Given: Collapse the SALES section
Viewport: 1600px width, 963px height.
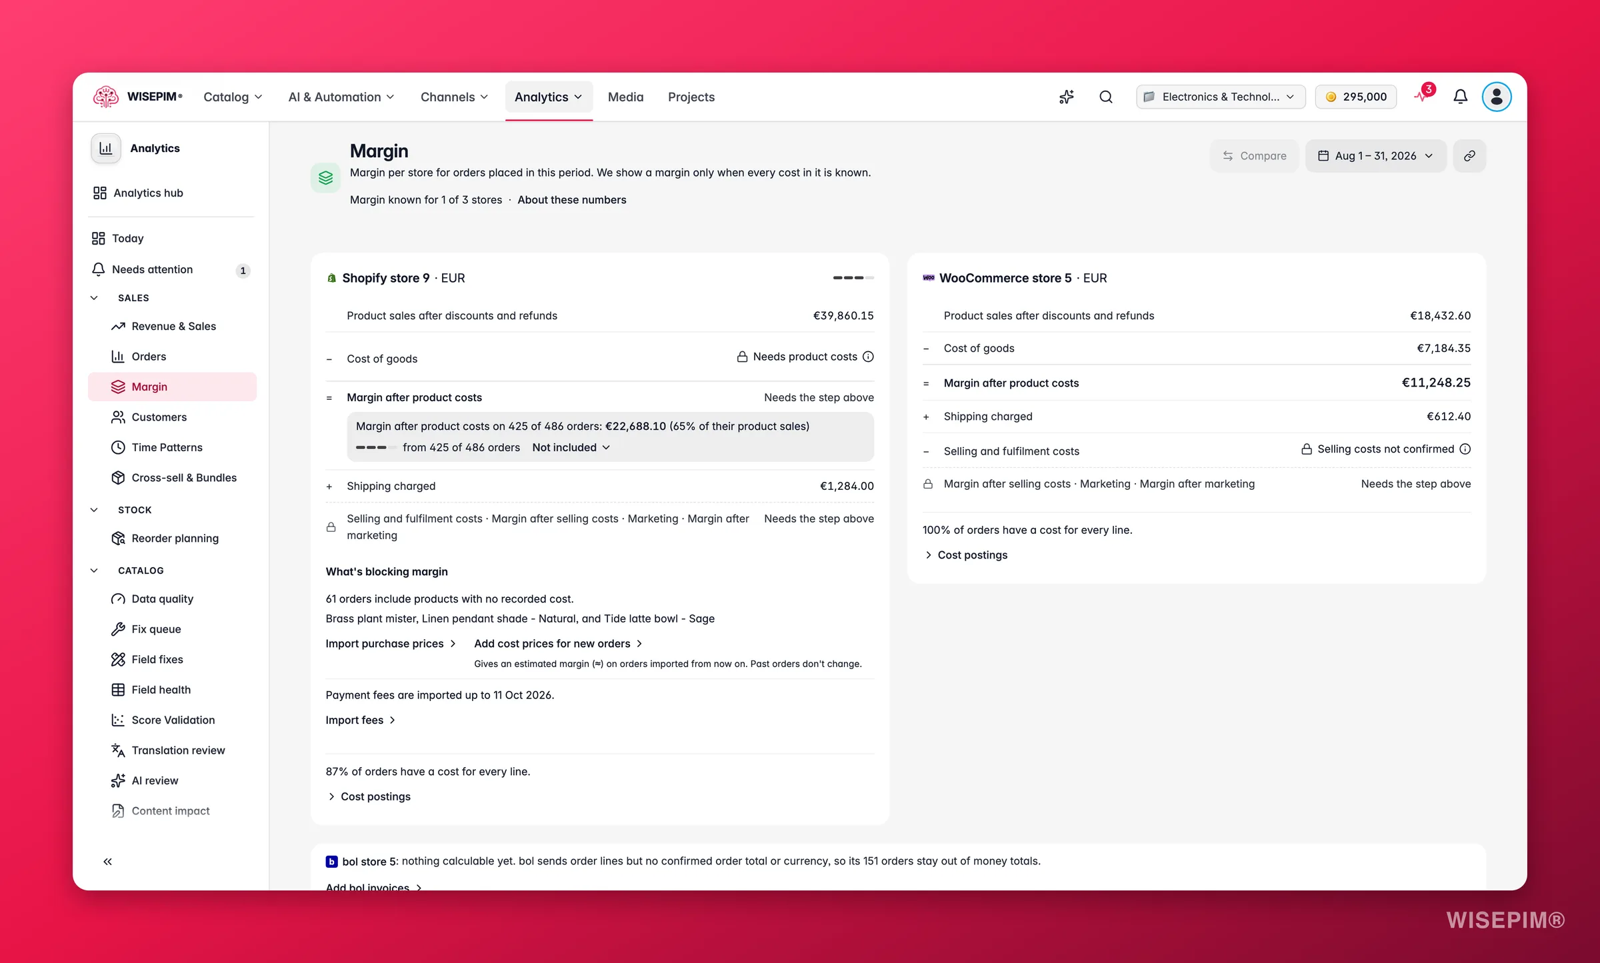Looking at the screenshot, I should point(94,298).
